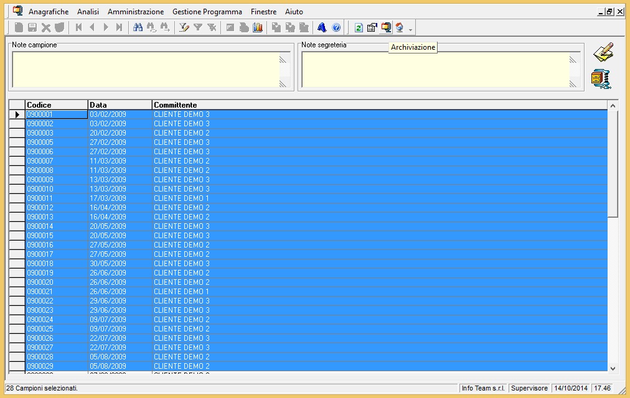630x398 pixels.
Task: Click date 16/04/2009 in row 0900012
Action: (x=120, y=208)
